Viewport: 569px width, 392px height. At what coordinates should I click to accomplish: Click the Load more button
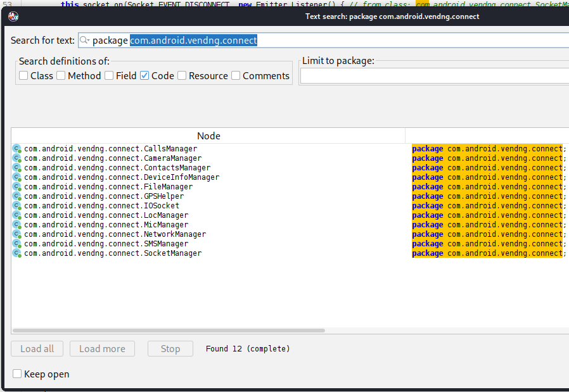[x=103, y=348]
